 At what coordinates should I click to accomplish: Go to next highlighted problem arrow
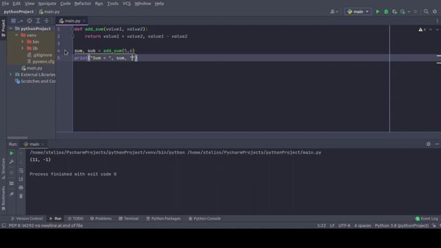point(438,30)
